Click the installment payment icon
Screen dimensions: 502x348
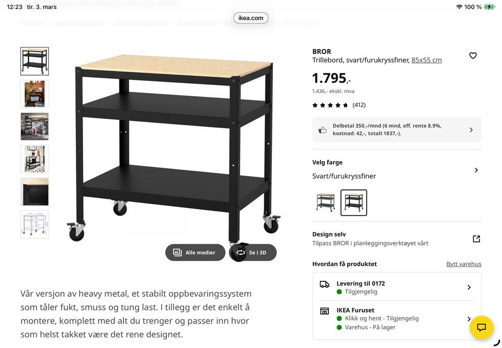click(x=323, y=129)
